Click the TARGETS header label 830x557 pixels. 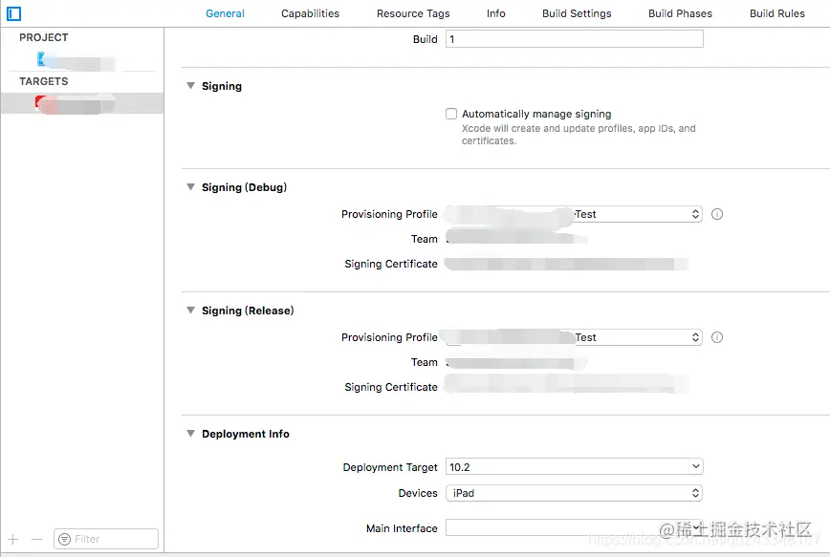click(x=44, y=81)
